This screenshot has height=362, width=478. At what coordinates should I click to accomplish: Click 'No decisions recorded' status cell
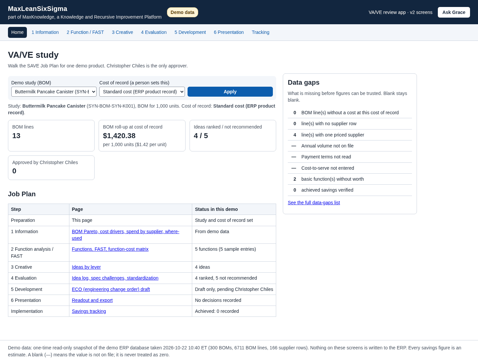(x=234, y=300)
